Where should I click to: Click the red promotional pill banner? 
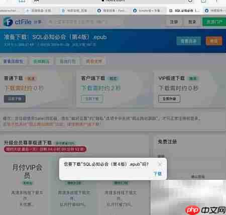(45, 149)
